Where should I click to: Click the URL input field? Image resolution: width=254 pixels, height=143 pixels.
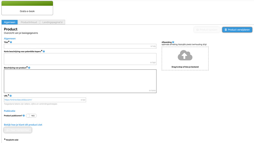45,100
